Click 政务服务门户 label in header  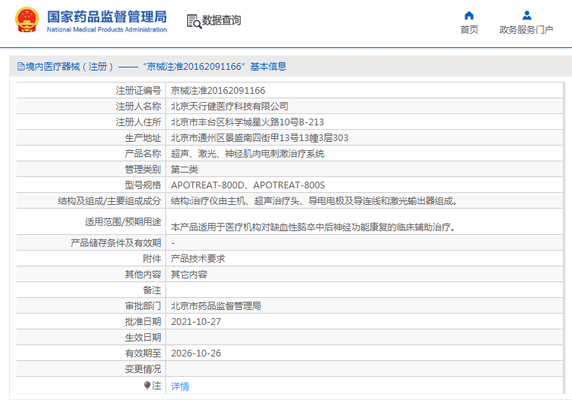[526, 29]
